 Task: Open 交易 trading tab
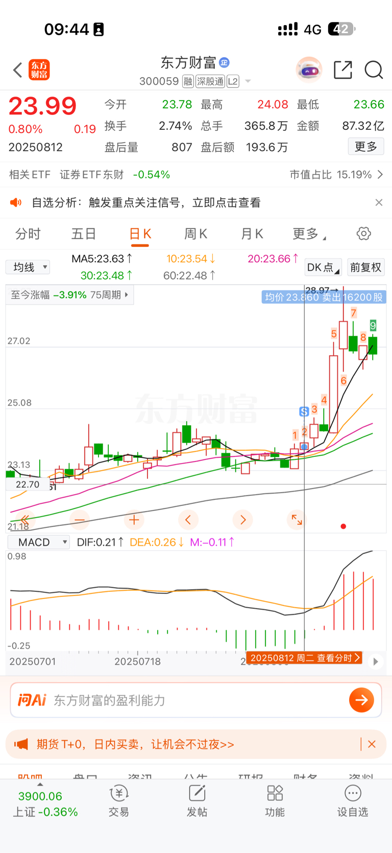(x=119, y=801)
